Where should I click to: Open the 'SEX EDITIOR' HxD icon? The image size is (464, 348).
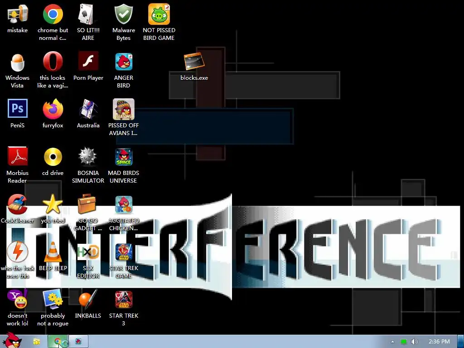(88, 252)
